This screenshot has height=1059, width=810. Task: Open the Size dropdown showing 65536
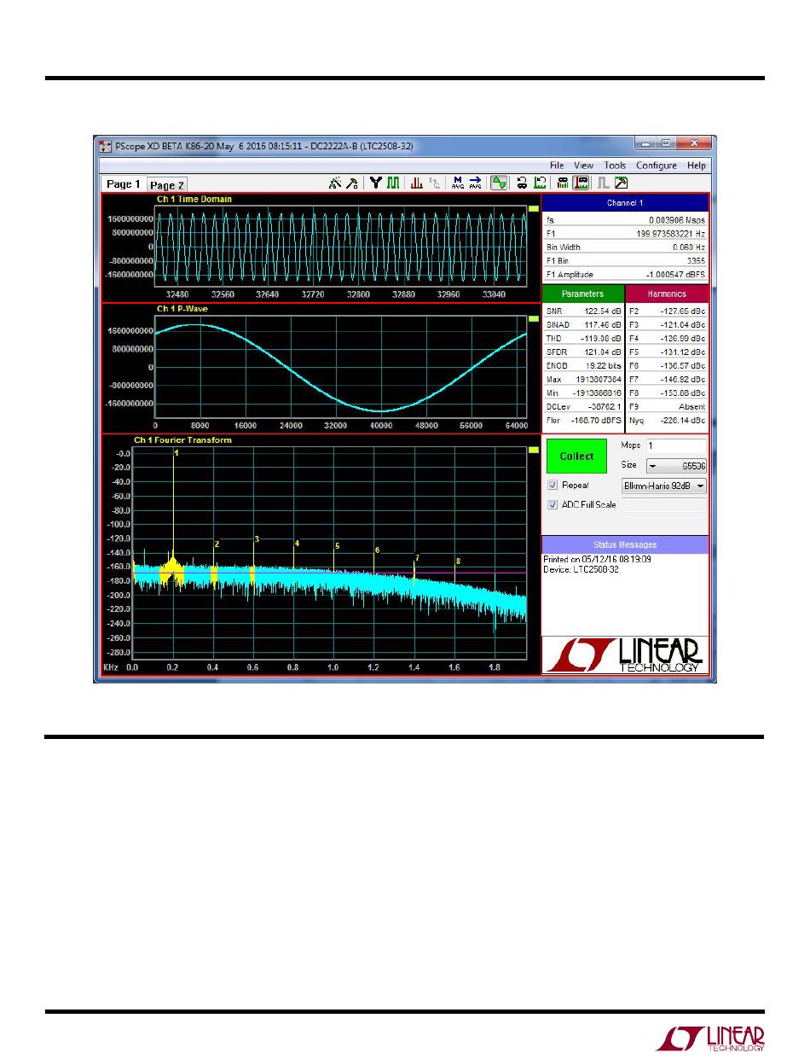[675, 466]
